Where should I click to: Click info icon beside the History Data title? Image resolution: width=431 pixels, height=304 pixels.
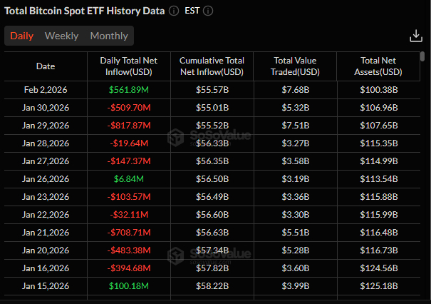pyautogui.click(x=175, y=11)
